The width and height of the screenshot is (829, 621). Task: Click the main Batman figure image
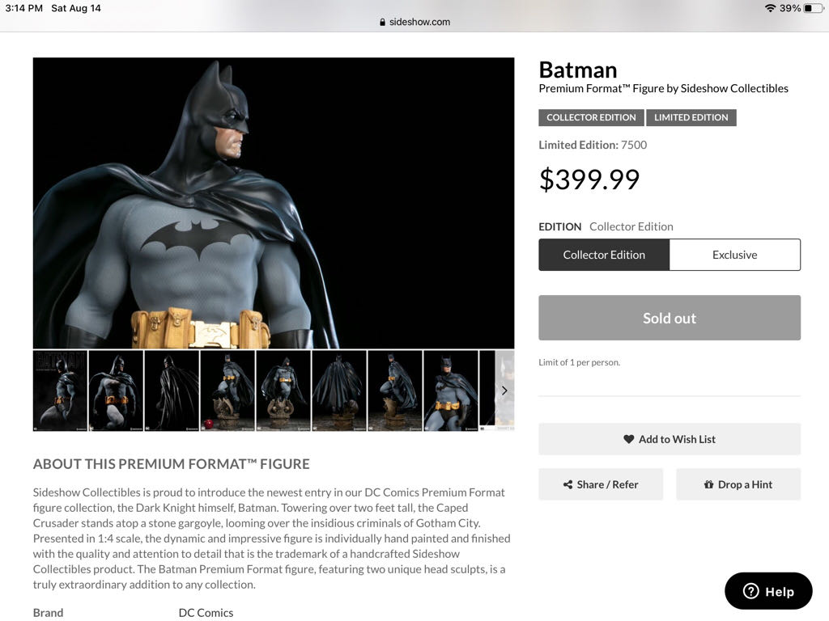tap(274, 203)
